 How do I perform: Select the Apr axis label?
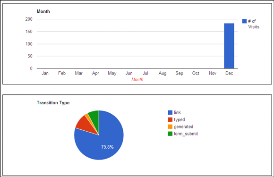pyautogui.click(x=95, y=73)
